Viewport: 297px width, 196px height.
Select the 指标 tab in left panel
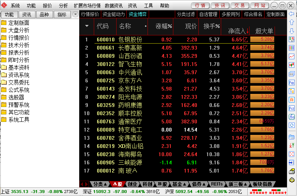click(x=62, y=15)
